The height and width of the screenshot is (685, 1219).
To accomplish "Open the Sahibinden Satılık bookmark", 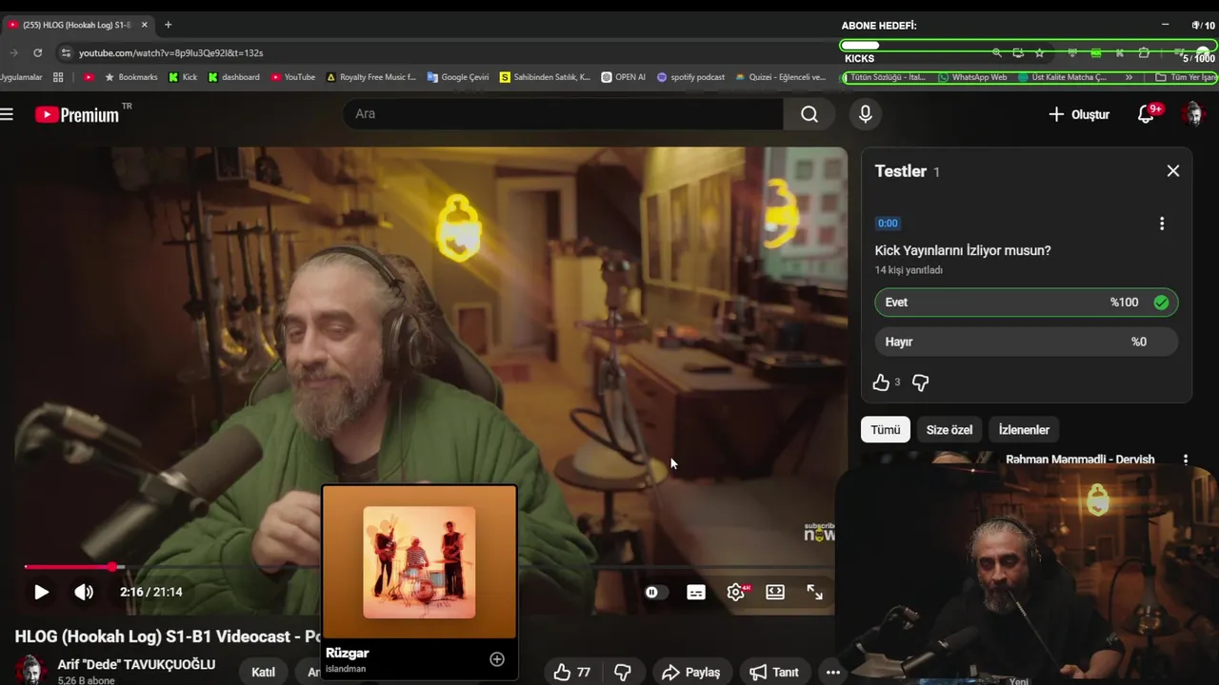I will [x=545, y=77].
